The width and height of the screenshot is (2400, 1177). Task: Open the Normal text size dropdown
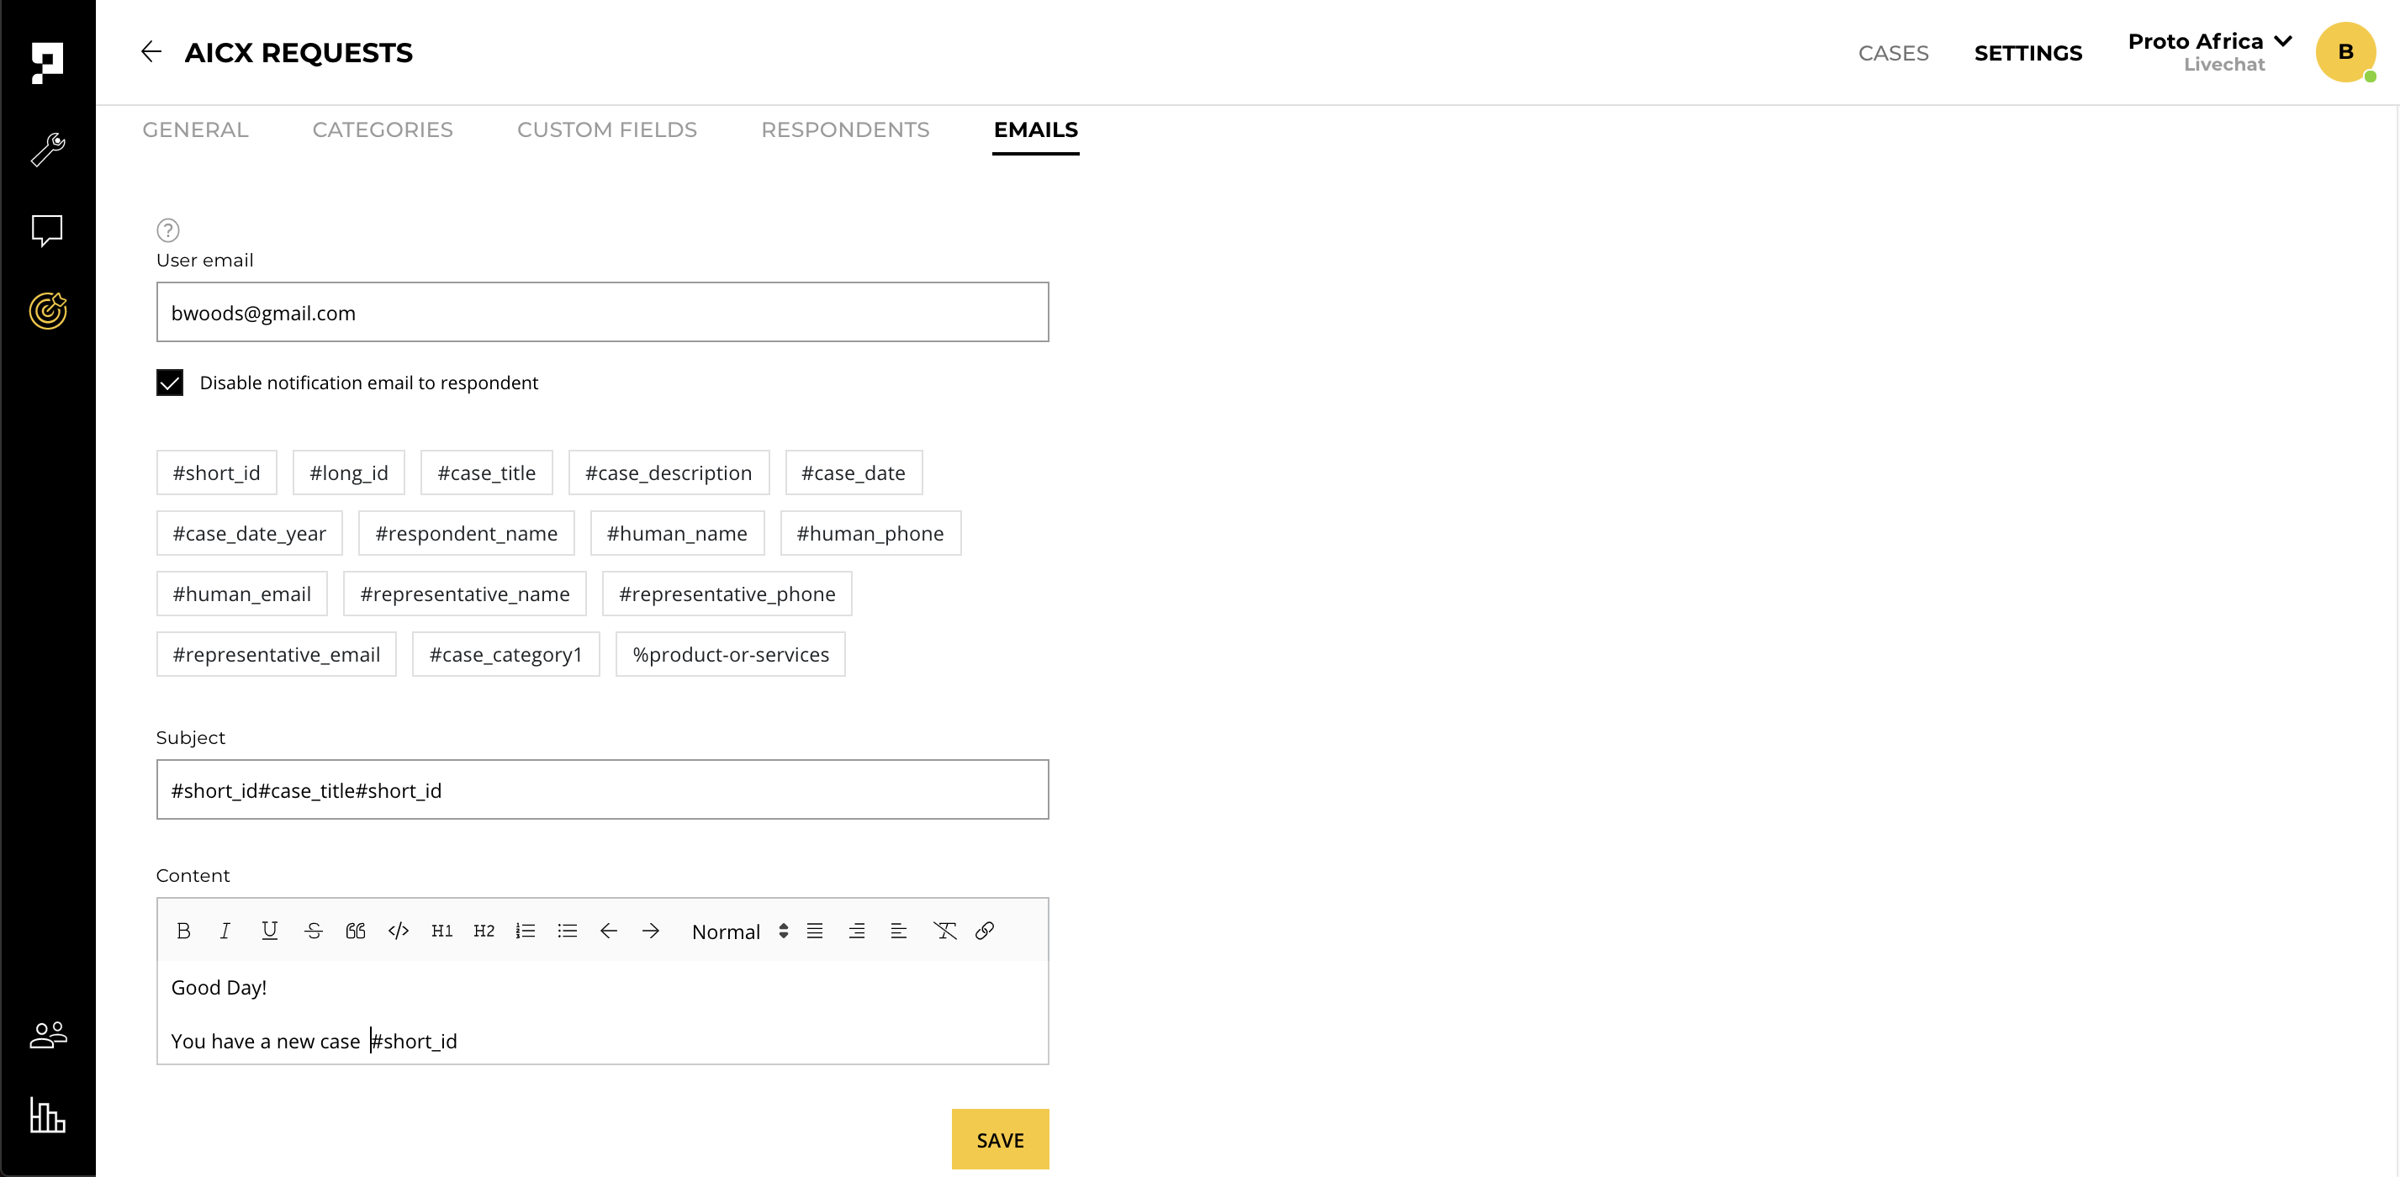point(739,932)
